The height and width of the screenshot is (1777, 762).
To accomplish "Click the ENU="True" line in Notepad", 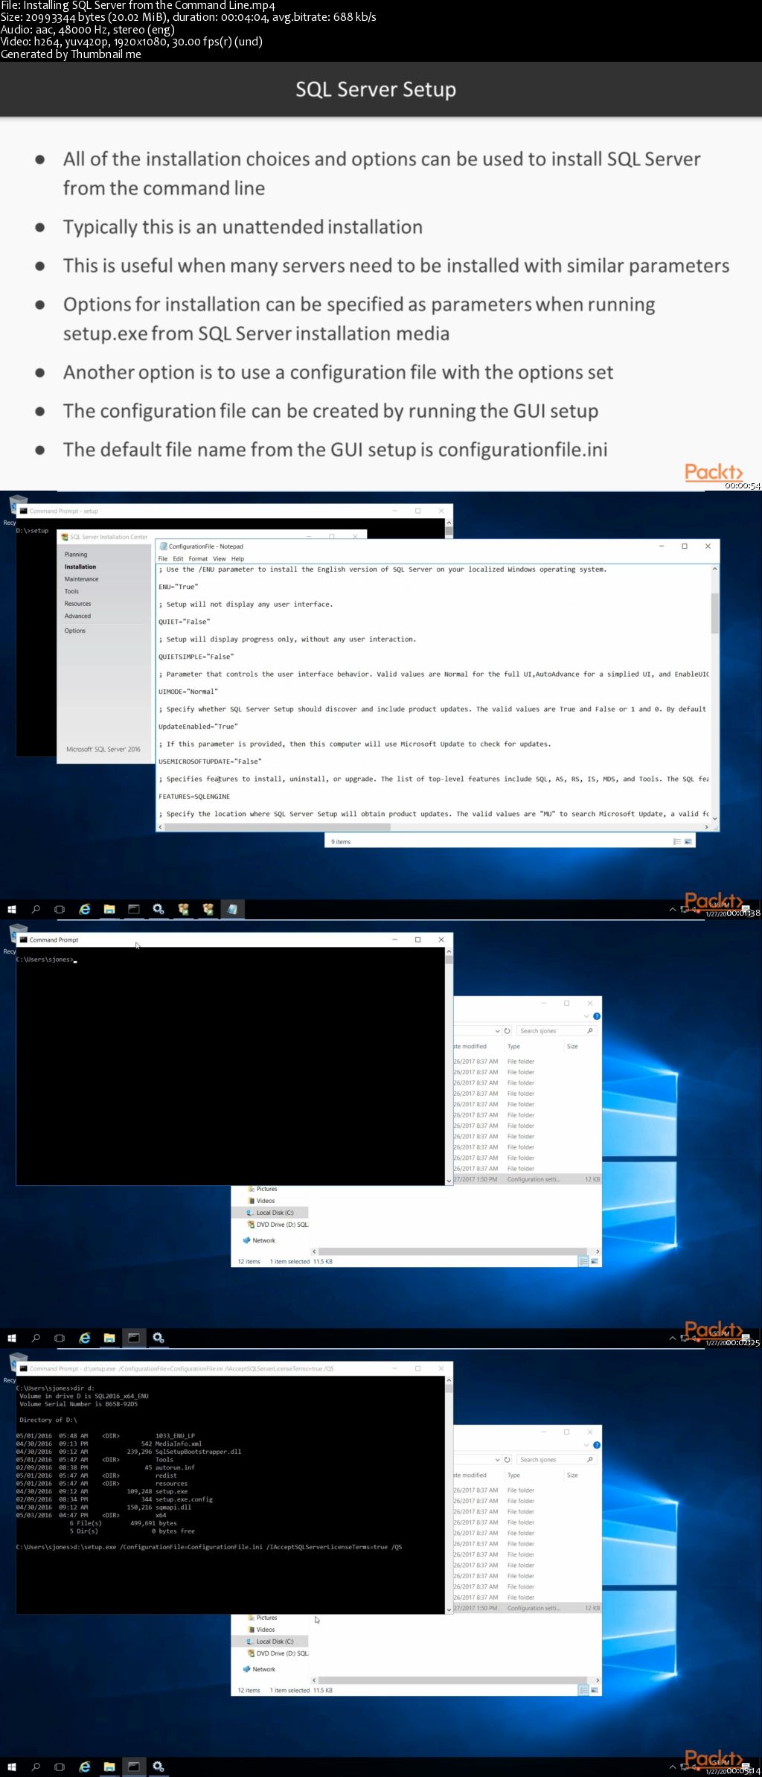I will (179, 587).
